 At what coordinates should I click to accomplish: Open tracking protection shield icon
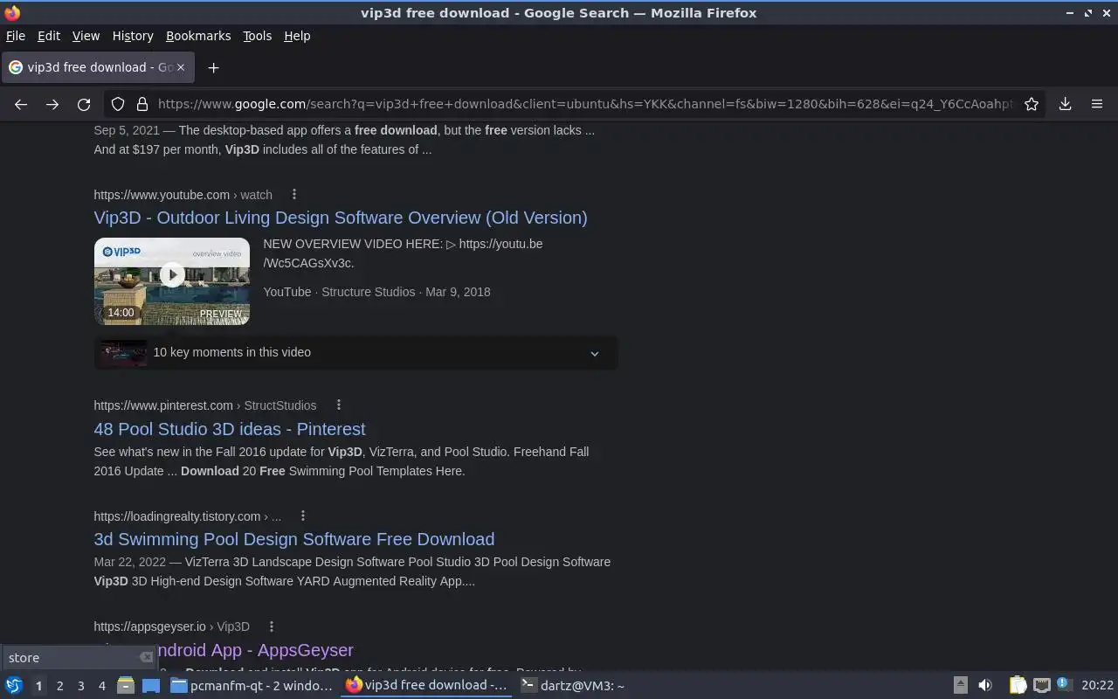pos(118,104)
